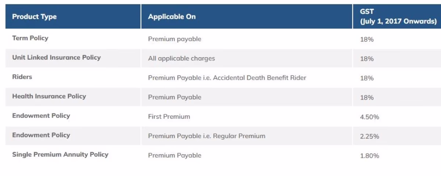Select Premium Payable i.e. Regular Premium cell
Screen dimensions: 441x176
point(207,136)
